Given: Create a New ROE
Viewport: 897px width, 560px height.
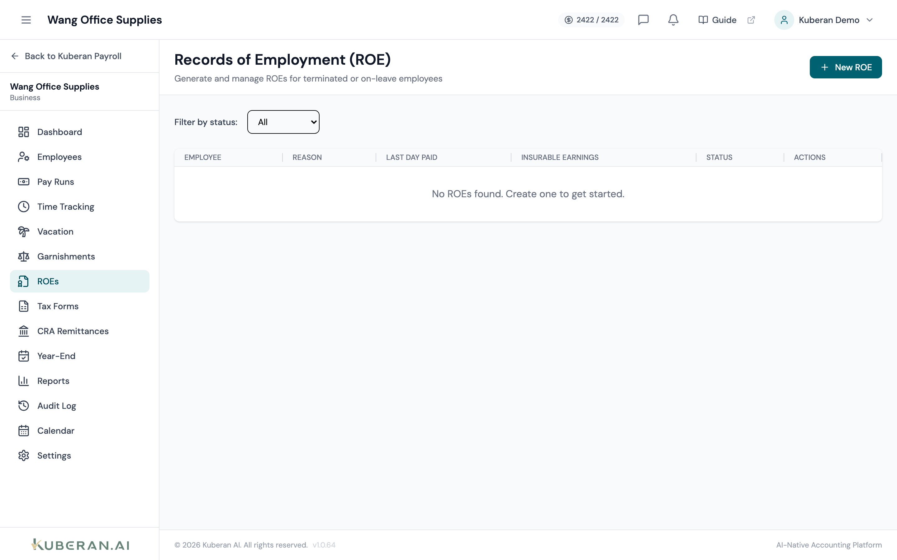Looking at the screenshot, I should click(x=846, y=67).
